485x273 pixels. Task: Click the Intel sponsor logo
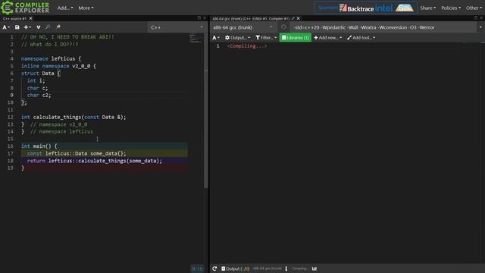[x=384, y=8]
